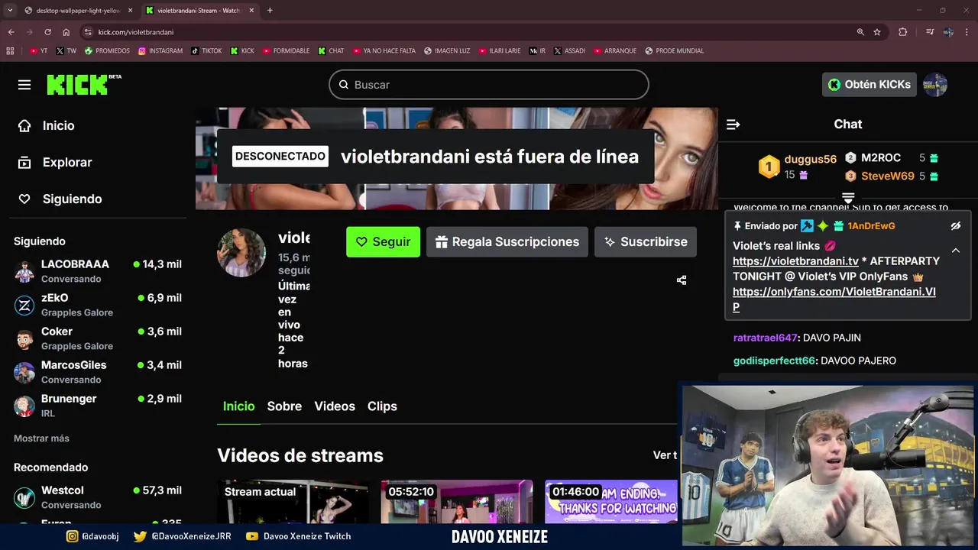Open the PROMIEDOS bookmark
The image size is (978, 550).
(x=107, y=51)
